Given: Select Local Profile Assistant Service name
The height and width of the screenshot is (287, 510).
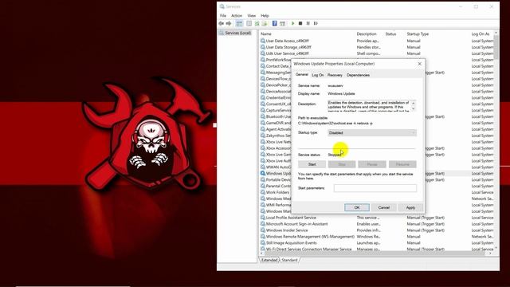Looking at the screenshot, I should [291, 218].
